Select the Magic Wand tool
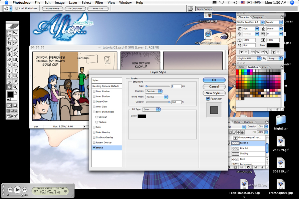 click(15, 38)
